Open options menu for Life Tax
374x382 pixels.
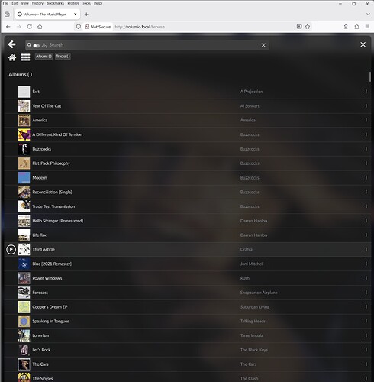coord(366,235)
